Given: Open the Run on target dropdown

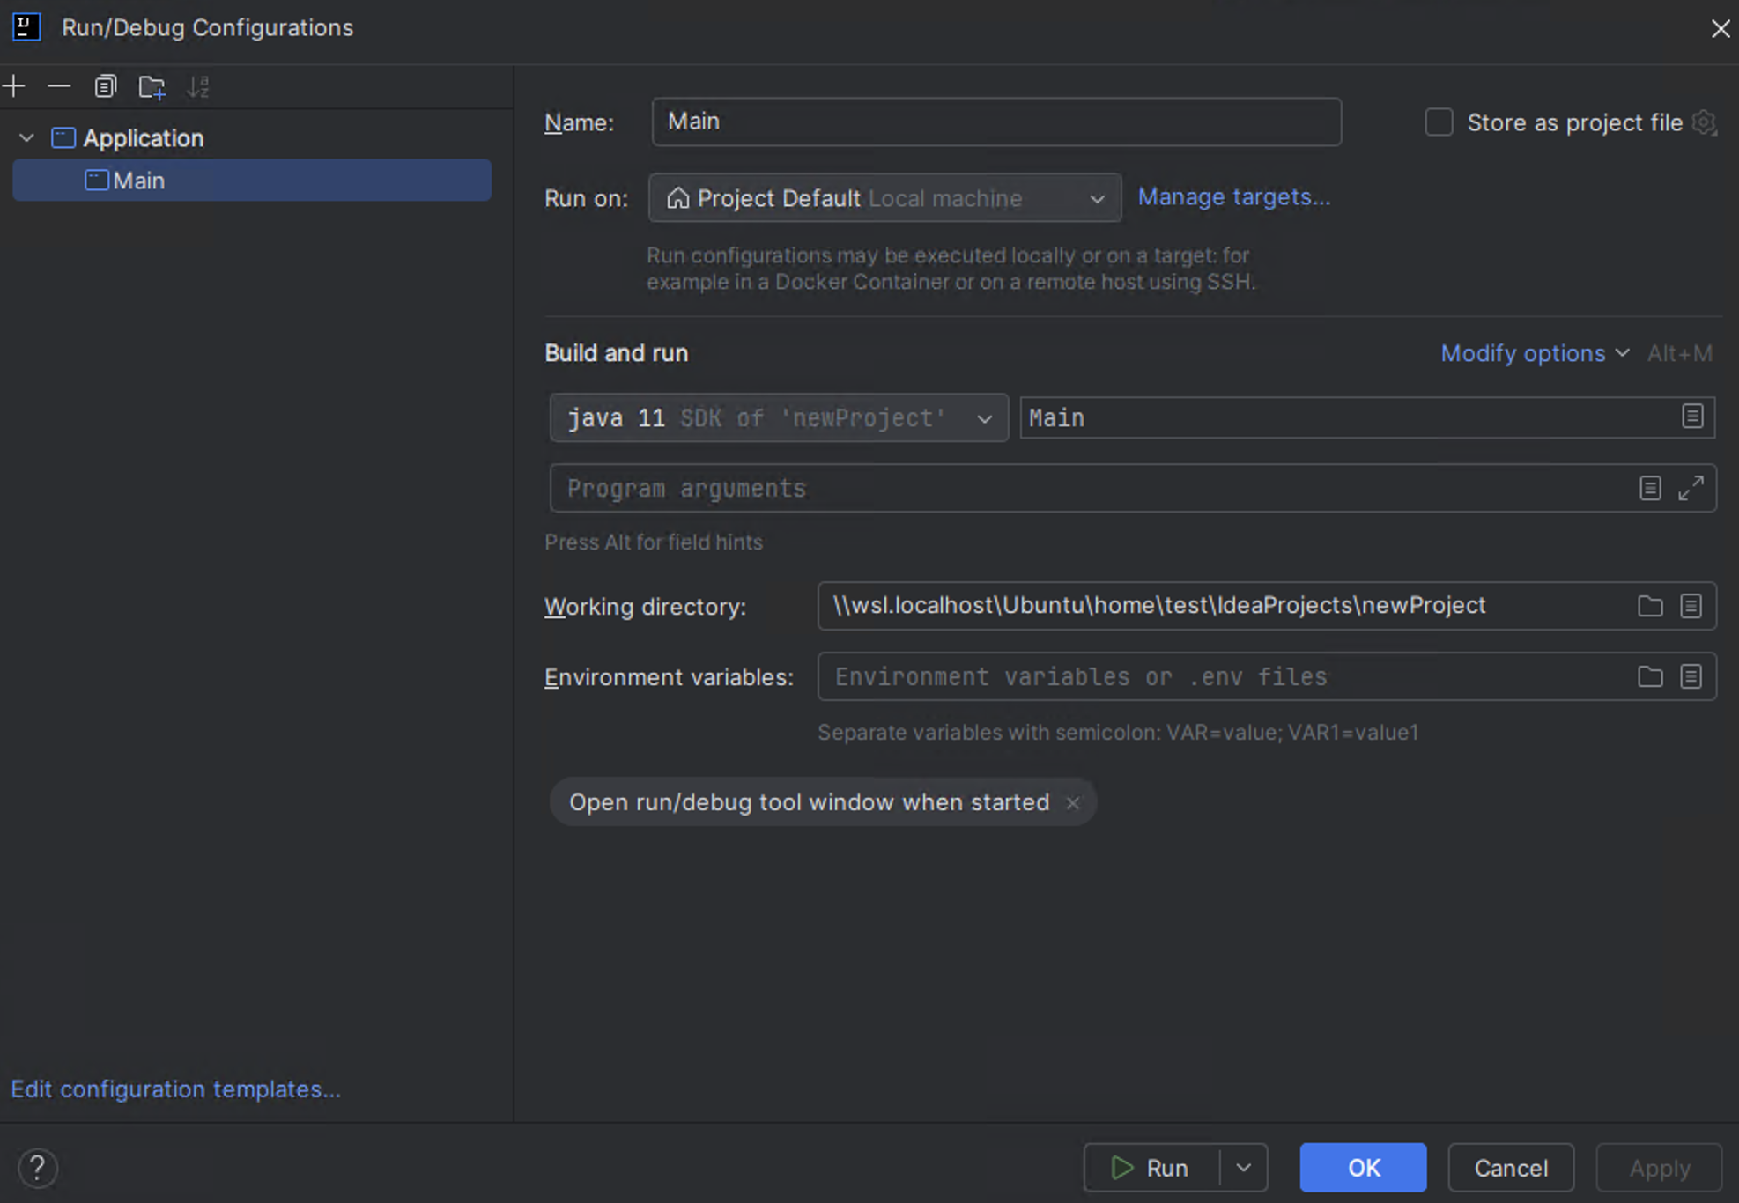Looking at the screenshot, I should [1098, 198].
